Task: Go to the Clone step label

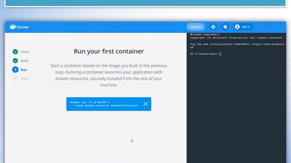Action: click(25, 52)
